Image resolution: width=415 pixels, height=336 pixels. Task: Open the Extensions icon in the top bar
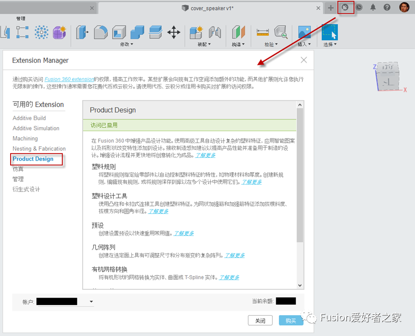click(345, 7)
